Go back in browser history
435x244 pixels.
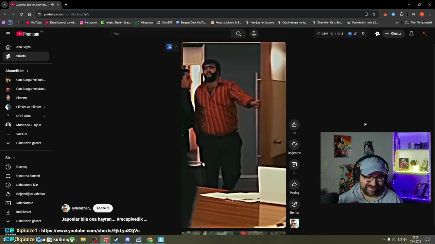click(5, 14)
